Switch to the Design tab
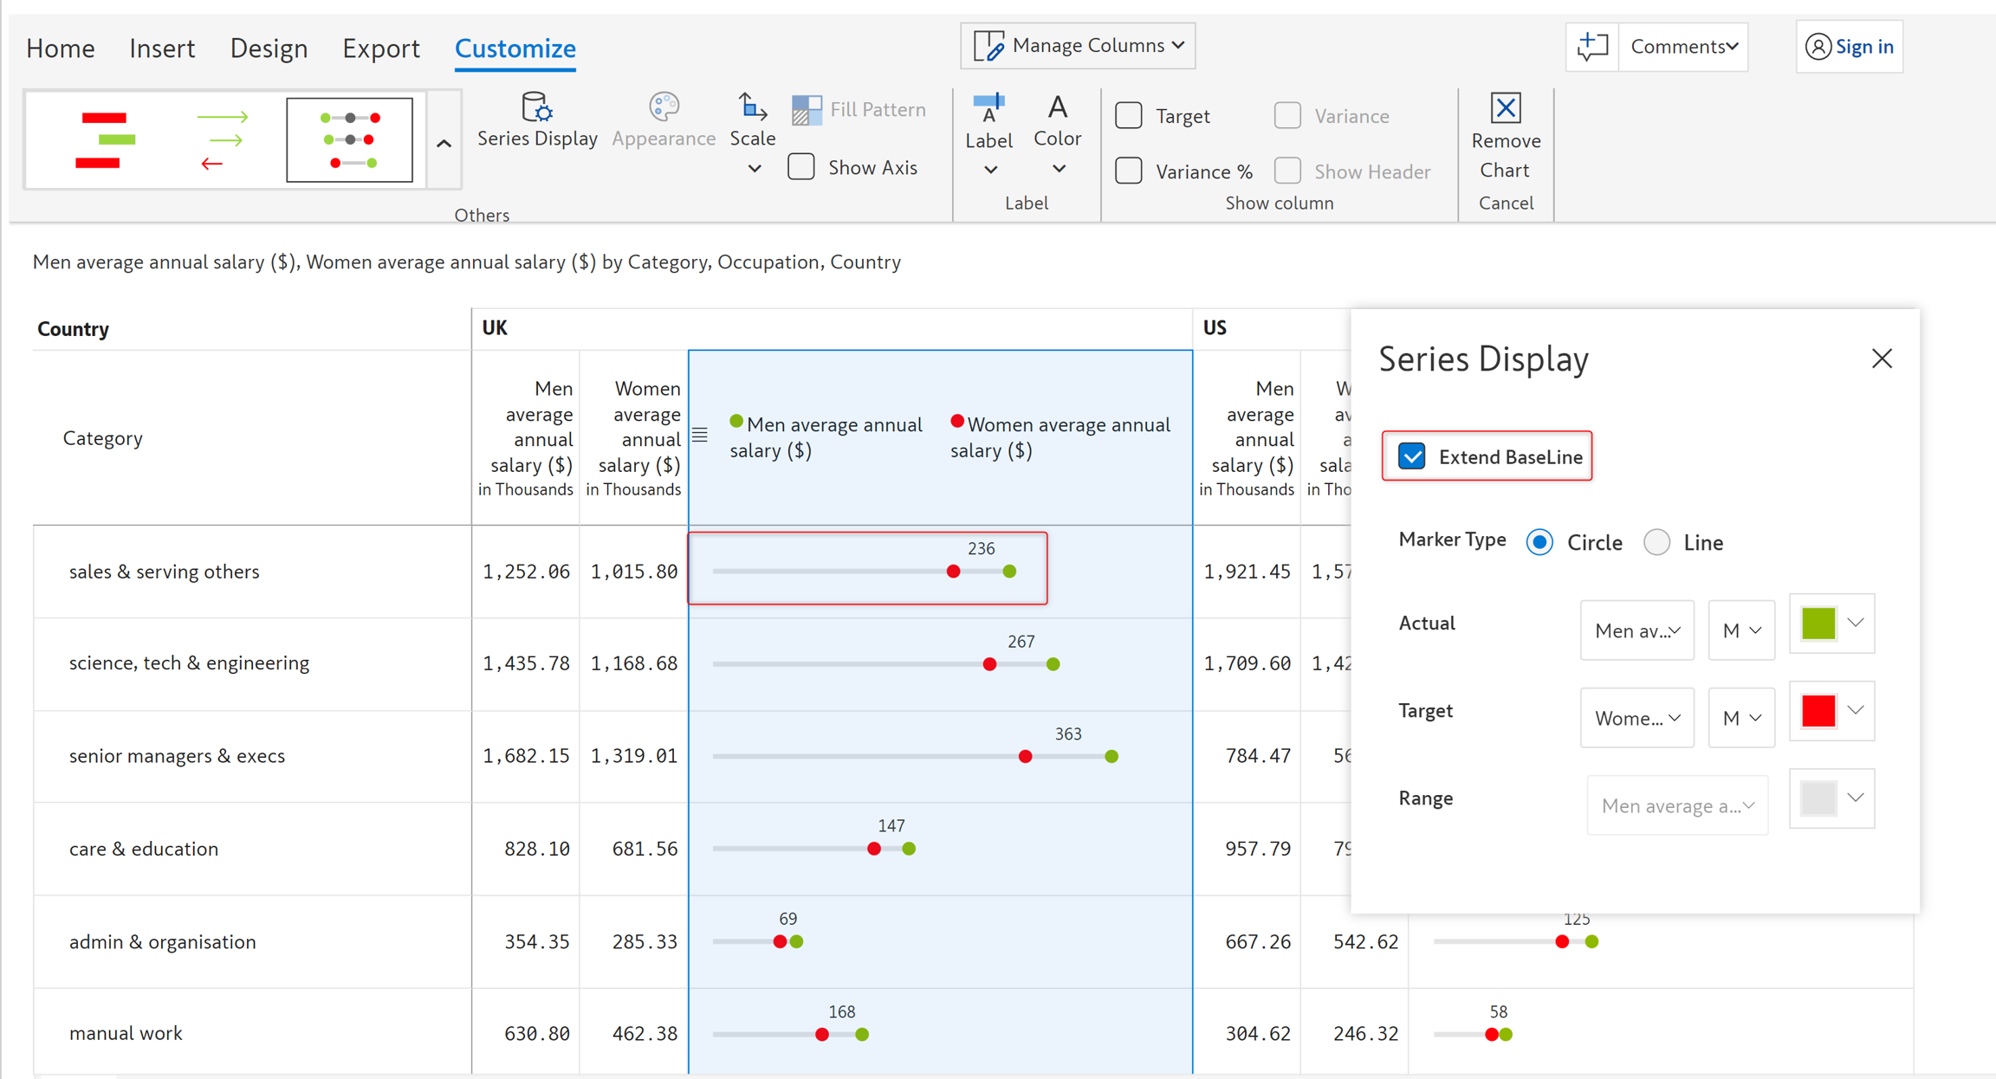The width and height of the screenshot is (1996, 1079). [269, 48]
